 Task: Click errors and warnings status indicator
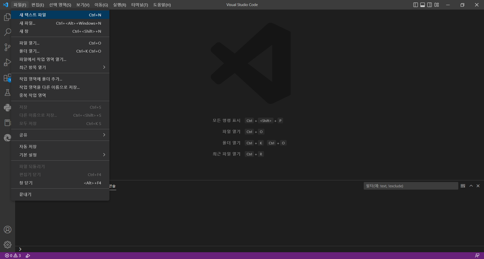pos(13,255)
